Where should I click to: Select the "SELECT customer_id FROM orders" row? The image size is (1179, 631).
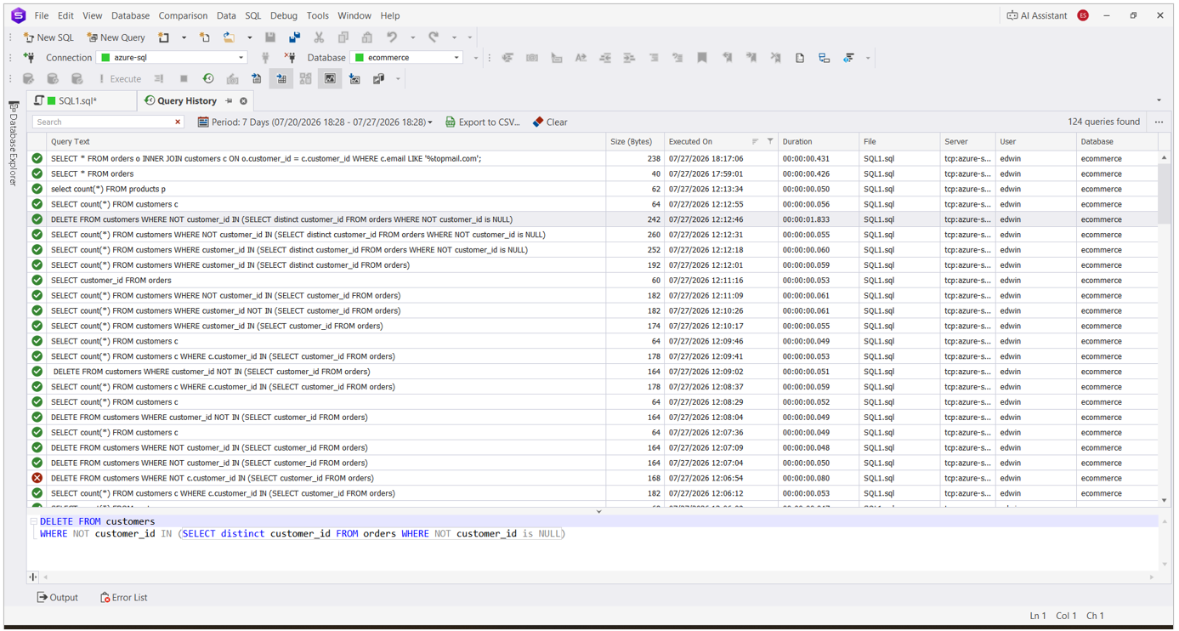point(593,280)
